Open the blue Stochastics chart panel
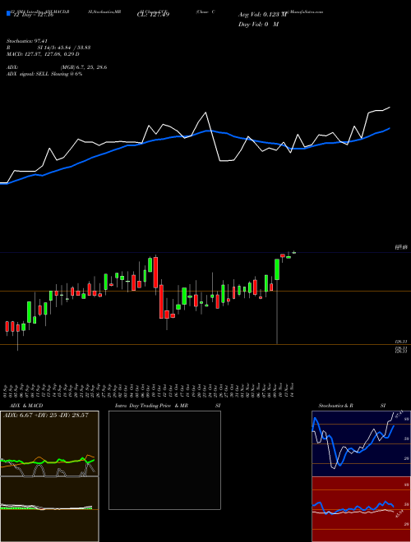Screen dimensions: 411x542 coord(361,443)
